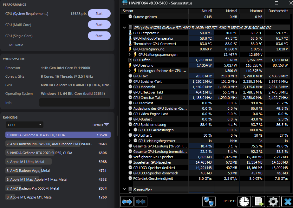Click the PCIe-Link-Geschwindigkeit row icon

(130, 178)
